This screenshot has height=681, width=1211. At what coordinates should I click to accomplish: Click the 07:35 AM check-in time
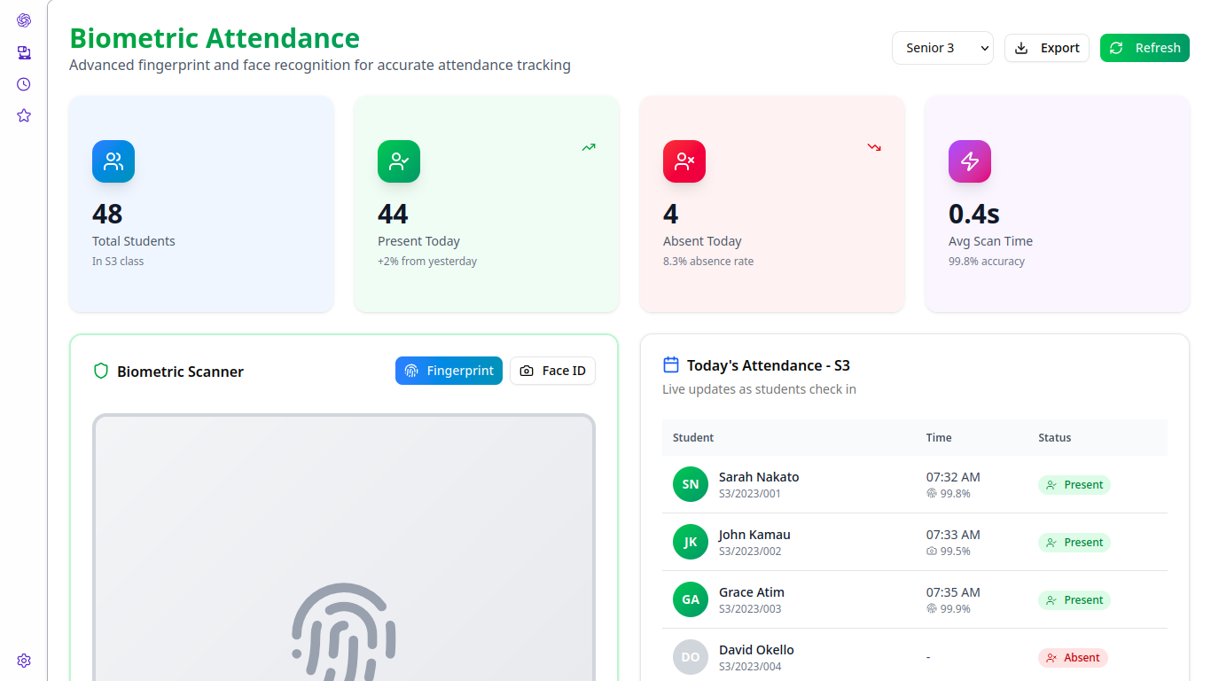pos(953,591)
